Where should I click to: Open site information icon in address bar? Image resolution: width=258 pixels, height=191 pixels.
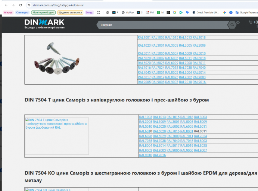[x=29, y=5]
